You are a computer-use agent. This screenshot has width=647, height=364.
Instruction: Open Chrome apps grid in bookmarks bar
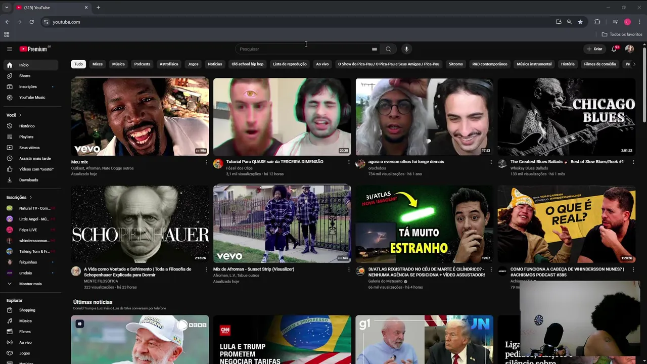click(7, 34)
